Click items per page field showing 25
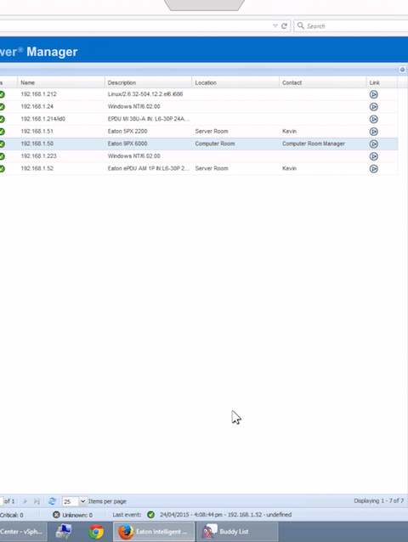Image resolution: width=408 pixels, height=542 pixels. click(x=71, y=501)
